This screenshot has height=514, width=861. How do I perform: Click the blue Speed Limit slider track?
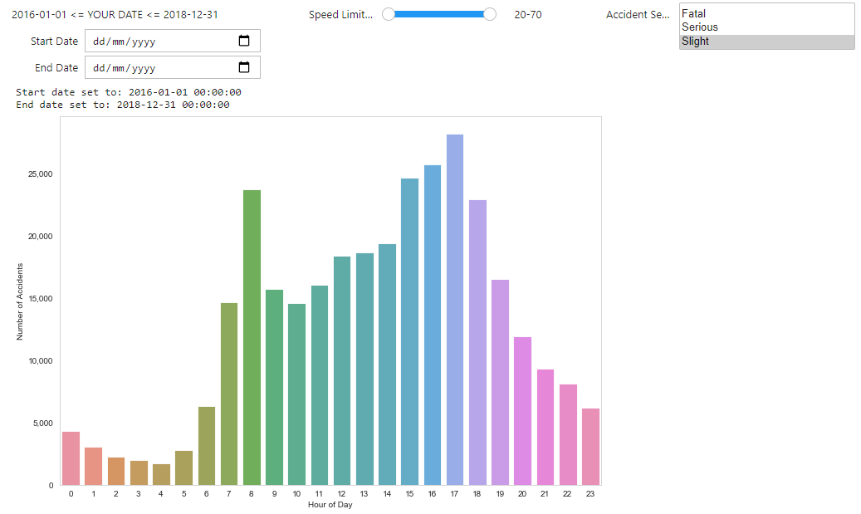click(x=438, y=14)
